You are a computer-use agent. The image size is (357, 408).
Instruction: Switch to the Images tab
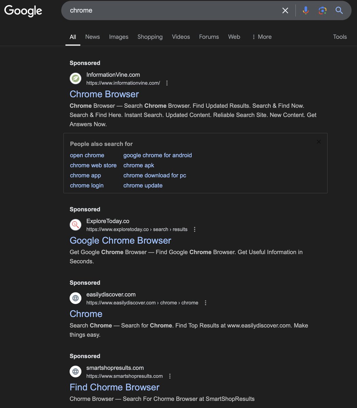(x=119, y=37)
